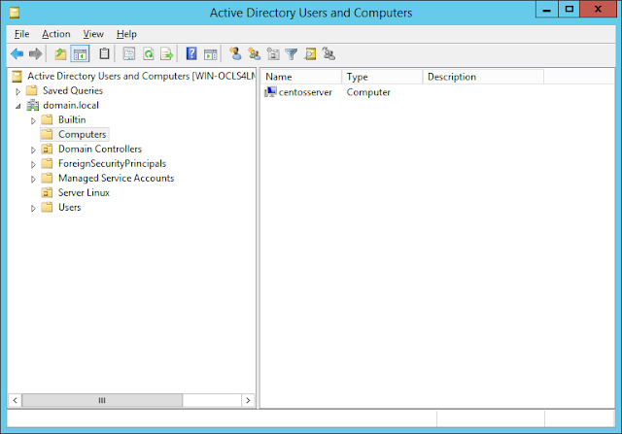The height and width of the screenshot is (434, 622).
Task: Maximize the Active Directory window
Action: pos(569,10)
